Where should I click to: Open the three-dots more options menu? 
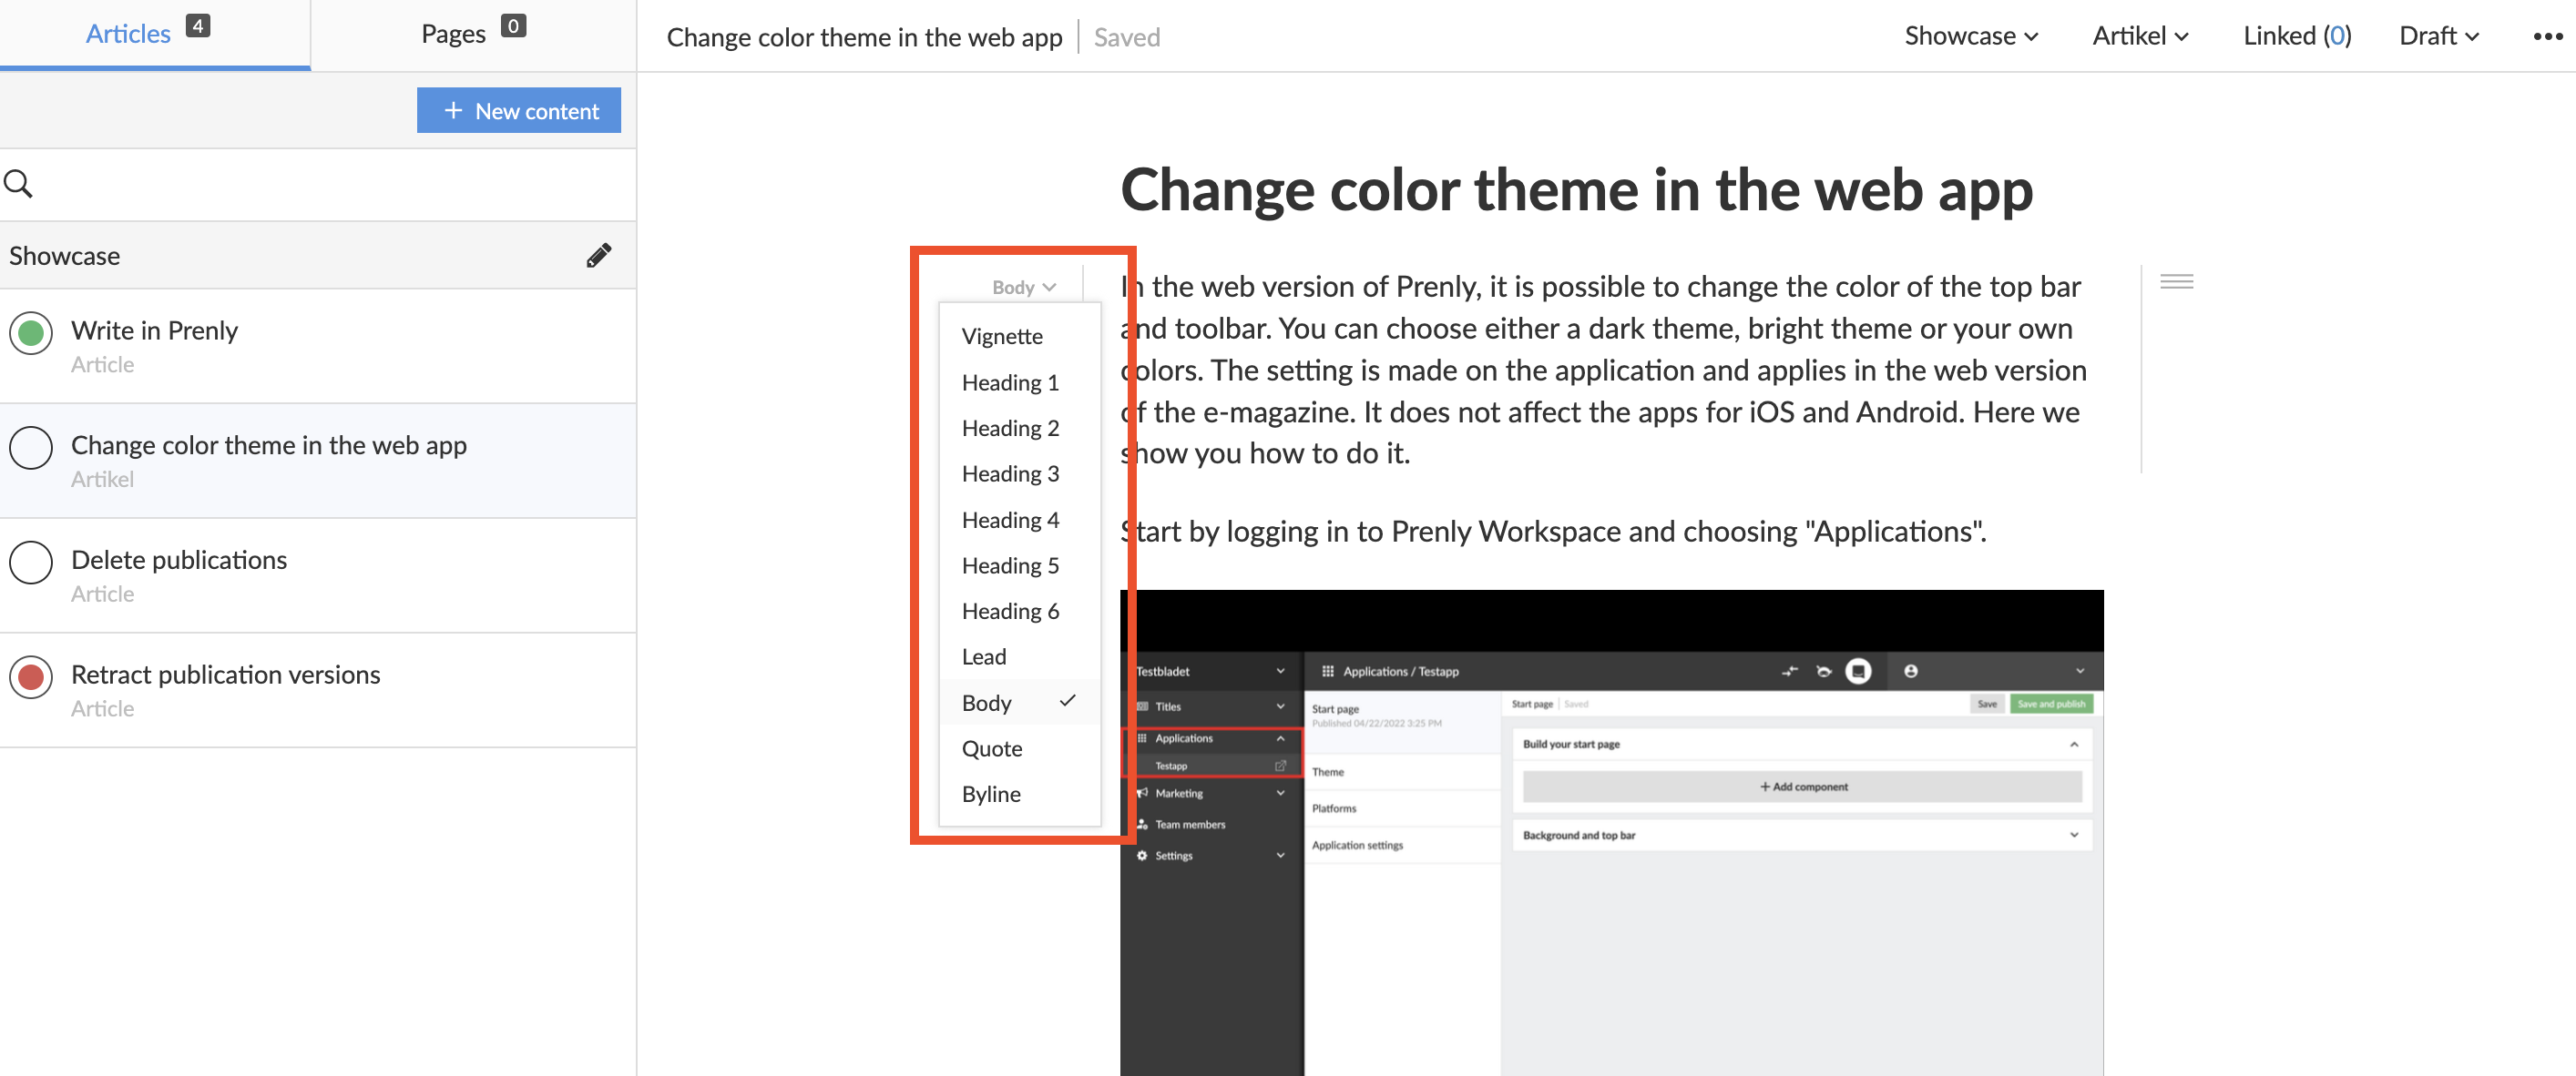click(x=2547, y=37)
